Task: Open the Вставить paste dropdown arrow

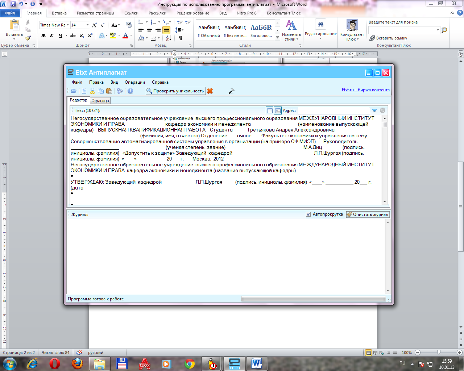Action: (14, 39)
